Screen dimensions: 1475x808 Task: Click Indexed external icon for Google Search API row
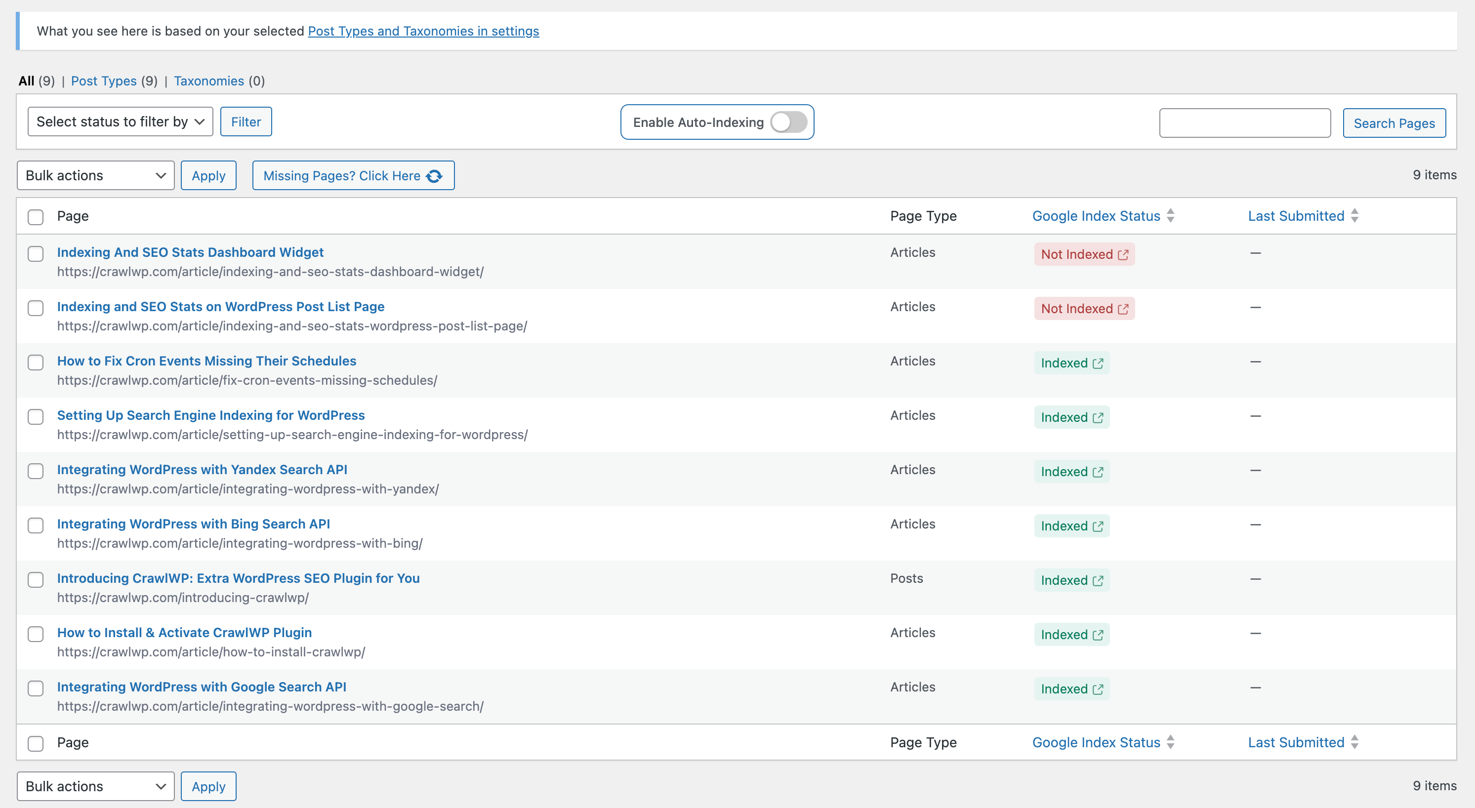pos(1098,689)
